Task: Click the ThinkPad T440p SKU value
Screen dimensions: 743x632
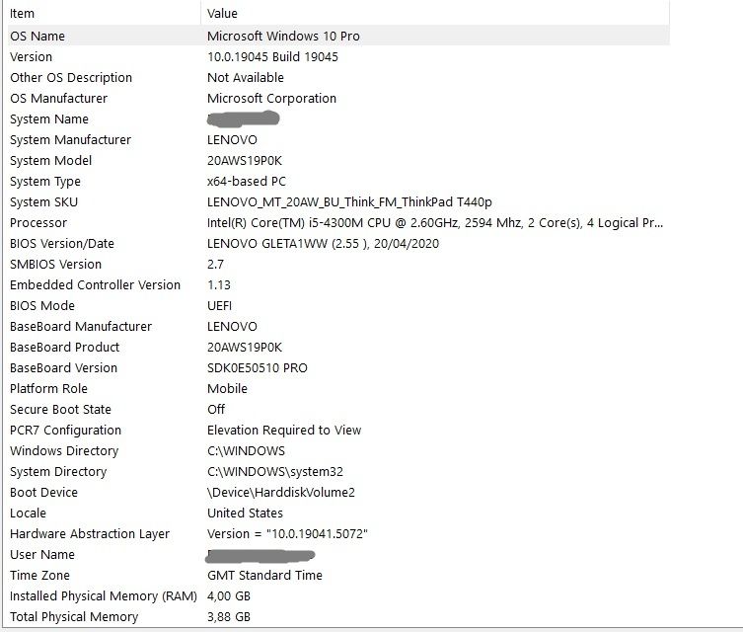Action: (x=349, y=202)
